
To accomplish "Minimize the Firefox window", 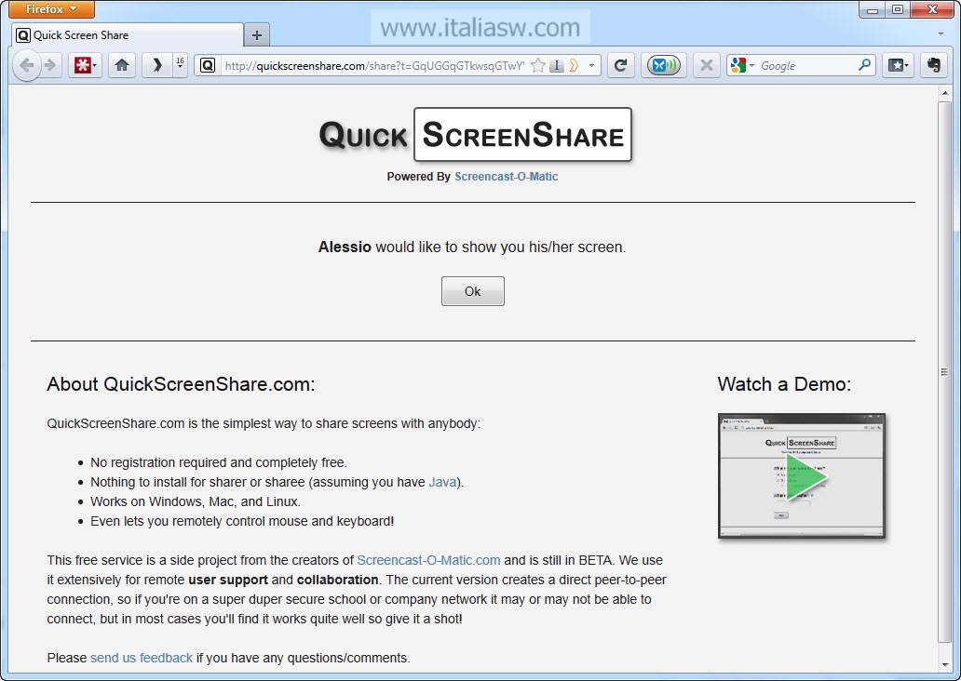I will point(873,9).
